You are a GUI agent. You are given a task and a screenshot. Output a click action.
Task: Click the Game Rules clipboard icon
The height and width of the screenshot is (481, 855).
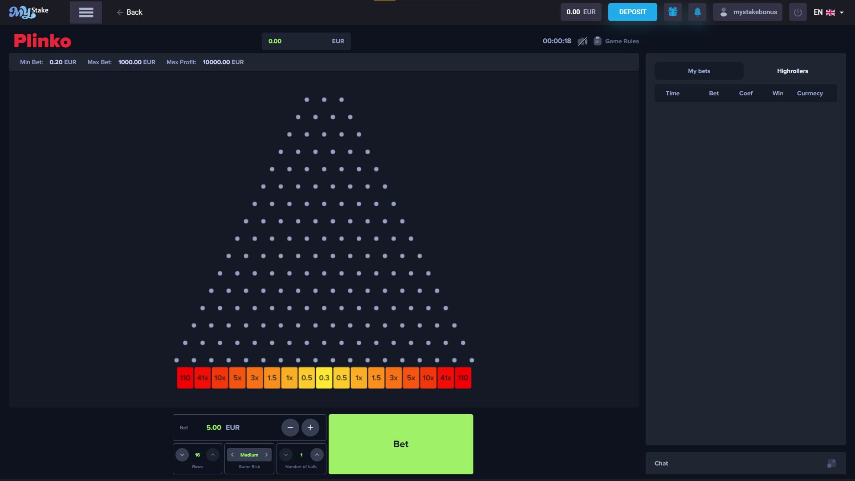[598, 41]
